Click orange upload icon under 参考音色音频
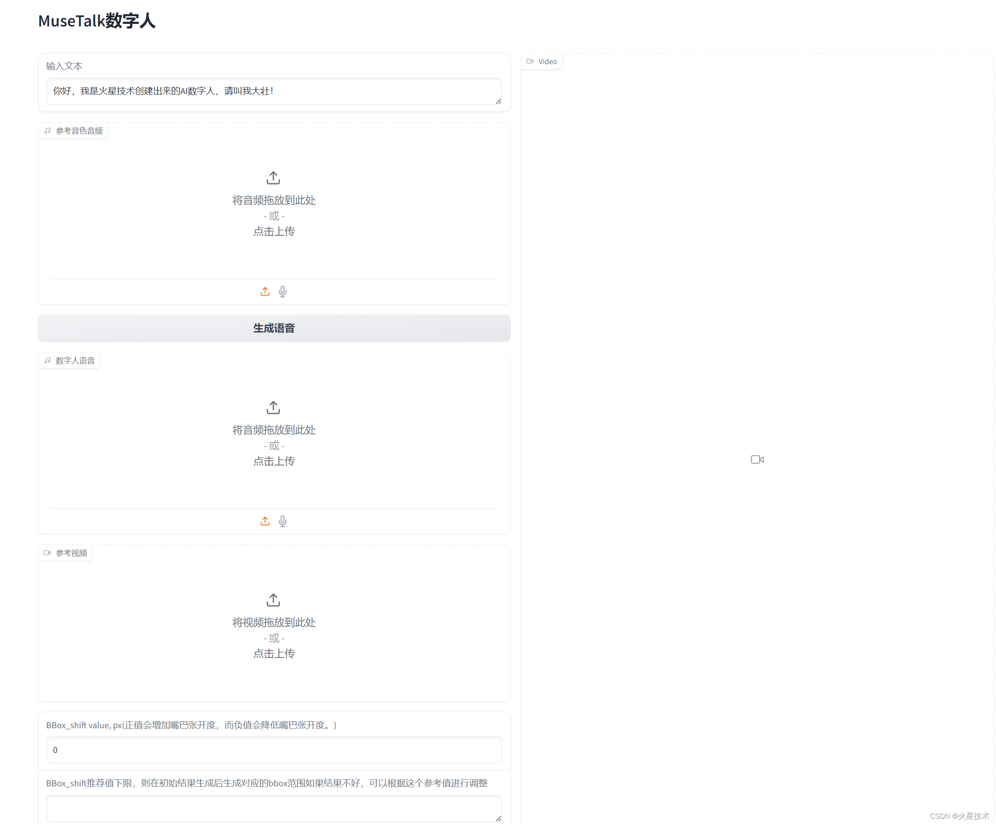 coord(265,291)
